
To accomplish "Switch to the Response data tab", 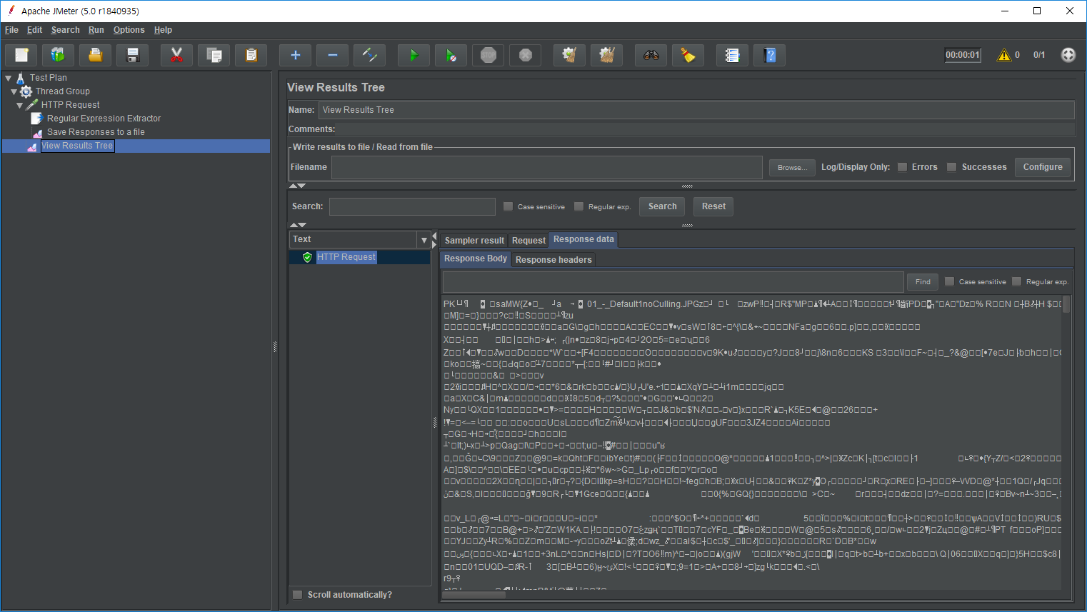I will (583, 239).
